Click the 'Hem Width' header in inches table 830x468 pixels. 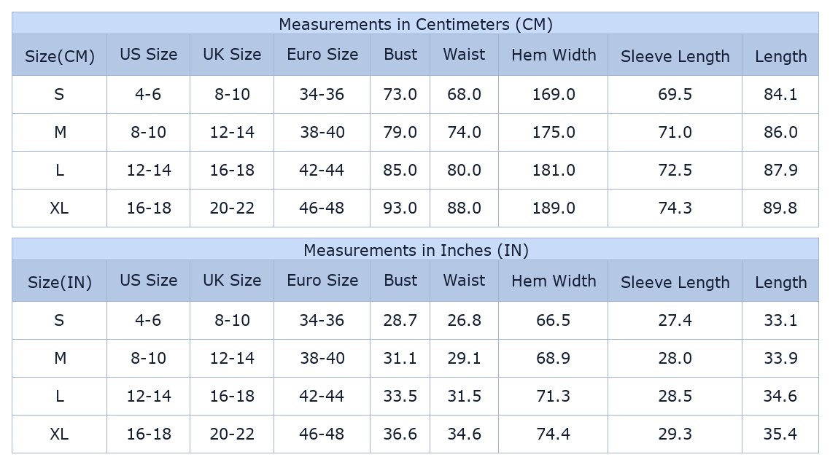[554, 281]
